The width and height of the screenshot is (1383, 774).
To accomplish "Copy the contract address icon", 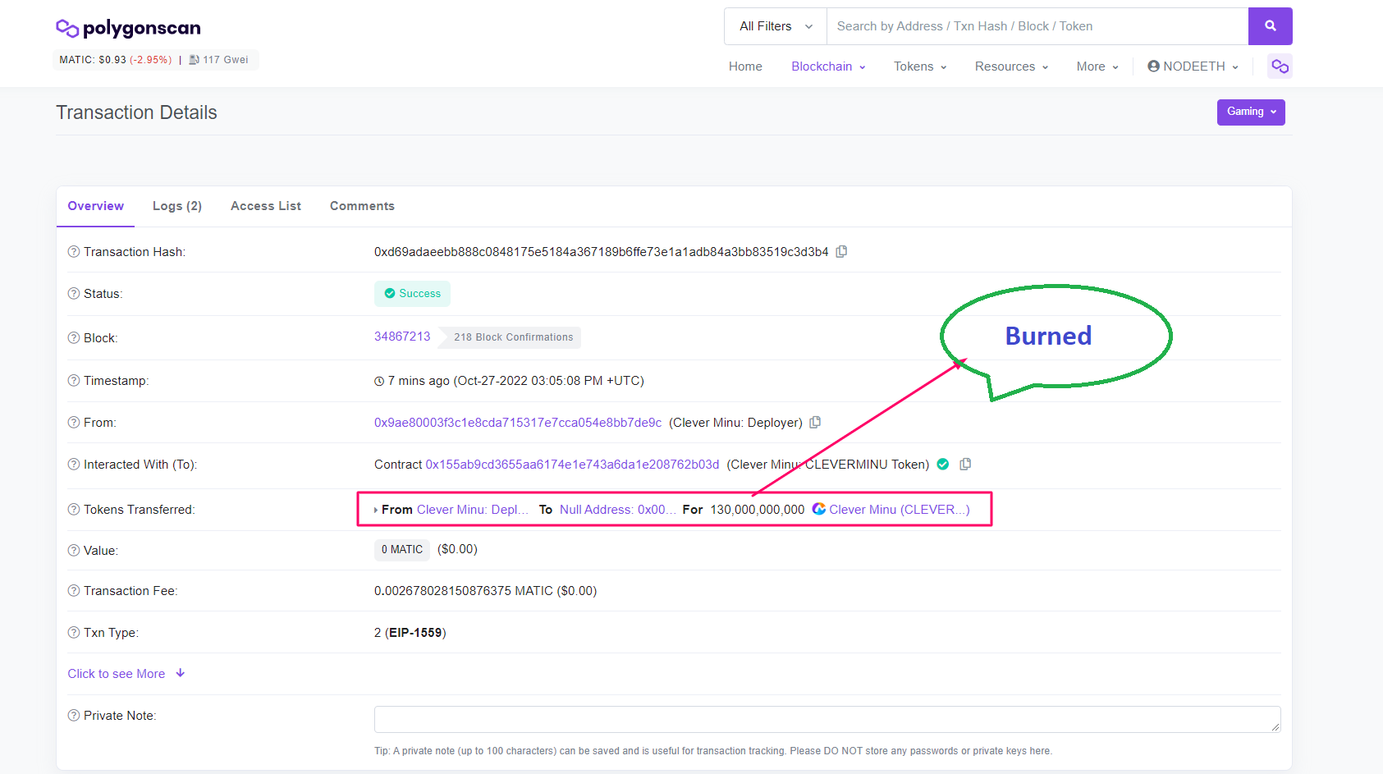I will (965, 465).
